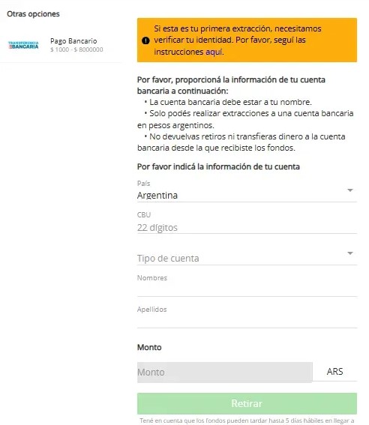Screen dimensions: 369x425
Task: Click the bold Monto section label
Action: (149, 347)
